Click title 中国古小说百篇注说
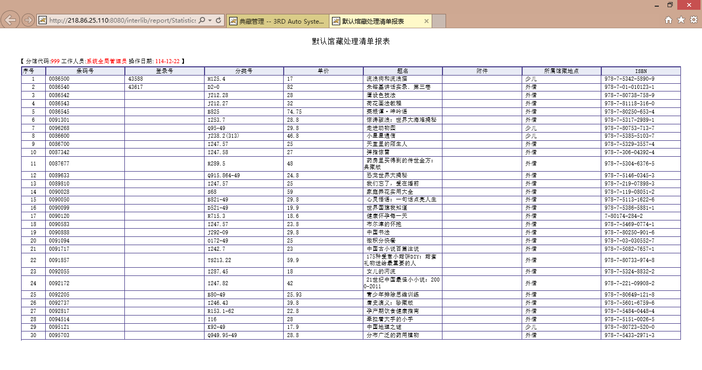This screenshot has width=702, height=370. (393, 249)
